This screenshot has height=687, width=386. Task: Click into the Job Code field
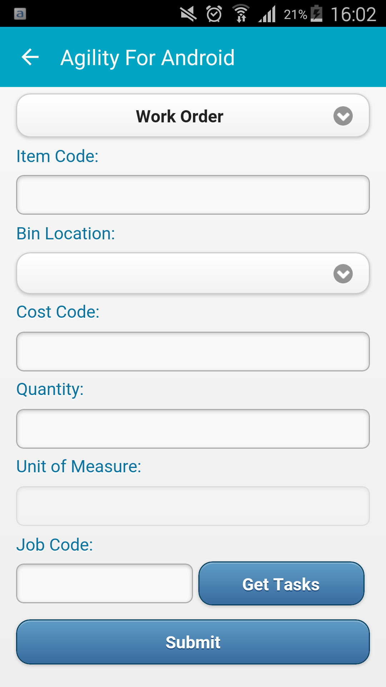[104, 583]
